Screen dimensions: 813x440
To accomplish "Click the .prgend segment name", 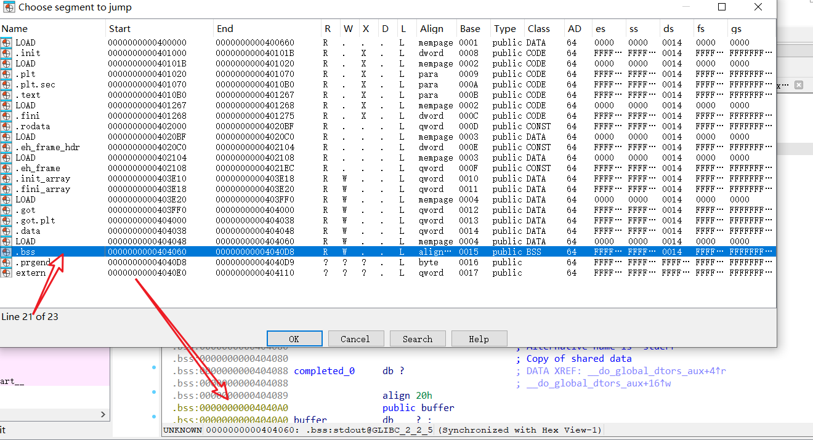I will [x=33, y=262].
